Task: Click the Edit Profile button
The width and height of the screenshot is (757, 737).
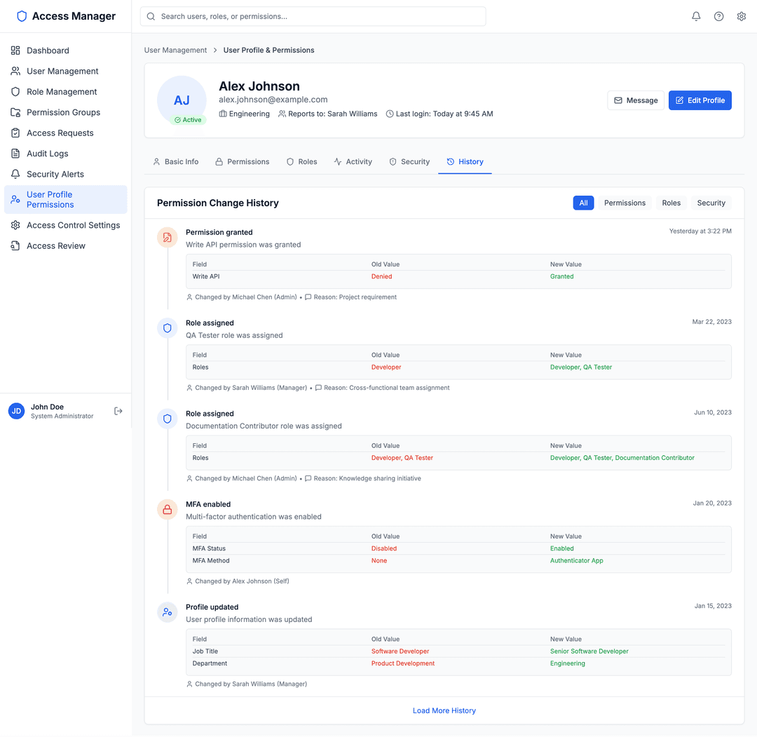Action: (700, 100)
